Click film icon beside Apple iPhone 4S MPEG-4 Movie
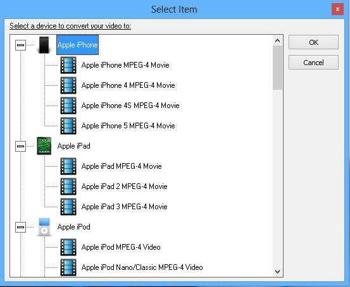The height and width of the screenshot is (287, 350). 68,106
